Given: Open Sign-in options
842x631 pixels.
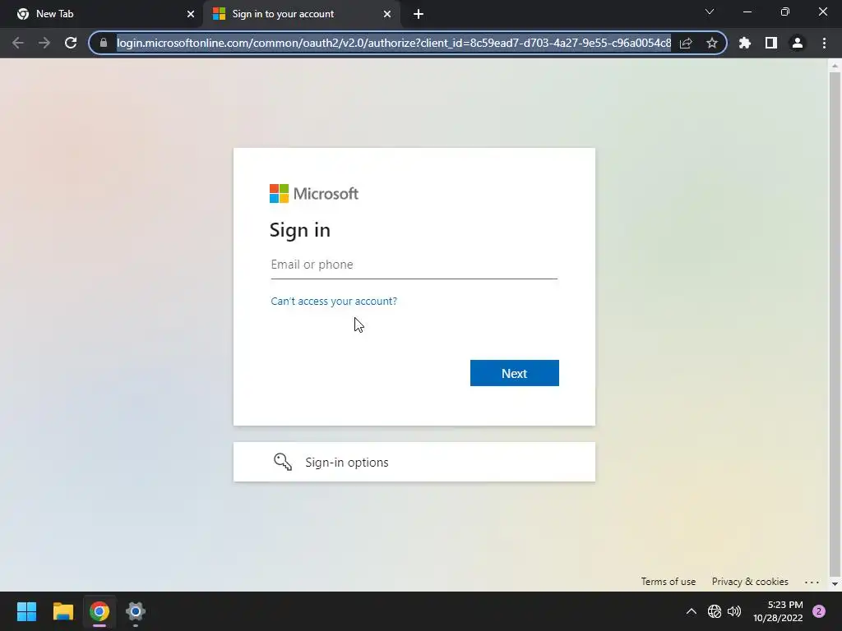Looking at the screenshot, I should click(x=414, y=462).
